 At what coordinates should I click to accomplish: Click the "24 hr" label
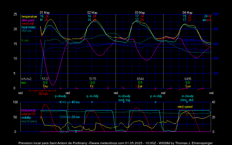coord(207,16)
